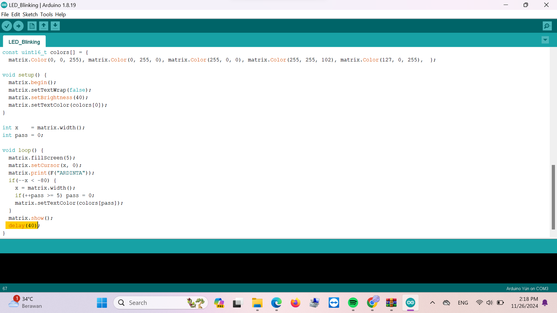The image size is (557, 313).
Task: Click the line number 67 in status bar
Action: click(5, 289)
